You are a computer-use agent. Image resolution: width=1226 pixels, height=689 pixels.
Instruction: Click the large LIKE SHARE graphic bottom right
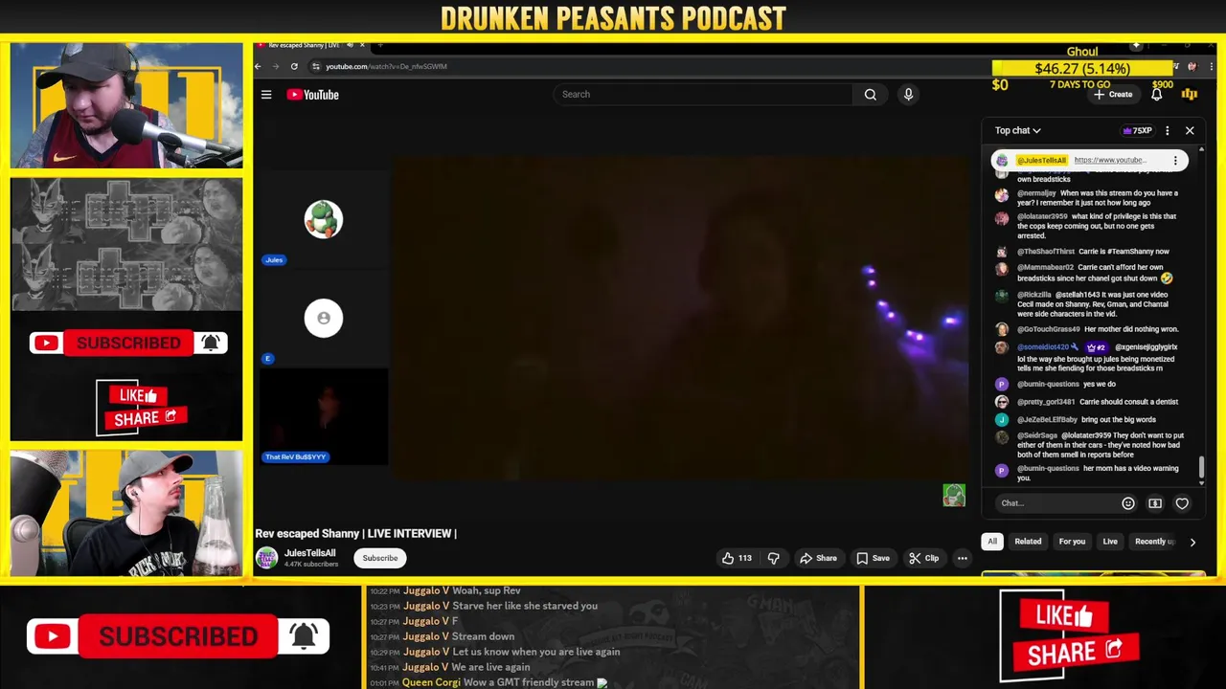[1070, 634]
